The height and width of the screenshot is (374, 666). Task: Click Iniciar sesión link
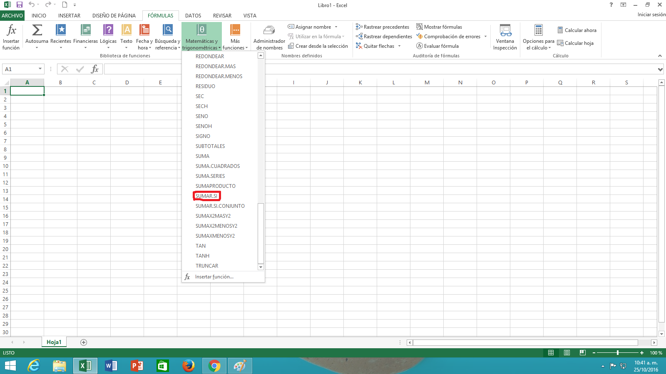[651, 15]
